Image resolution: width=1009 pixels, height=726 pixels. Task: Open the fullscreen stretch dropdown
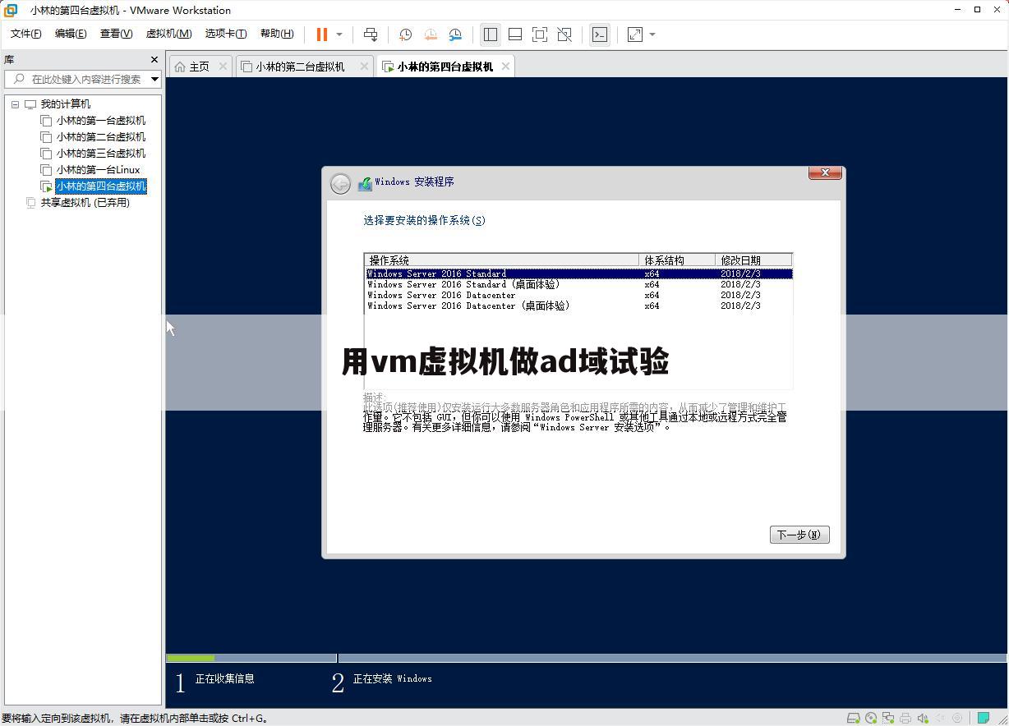coord(652,34)
